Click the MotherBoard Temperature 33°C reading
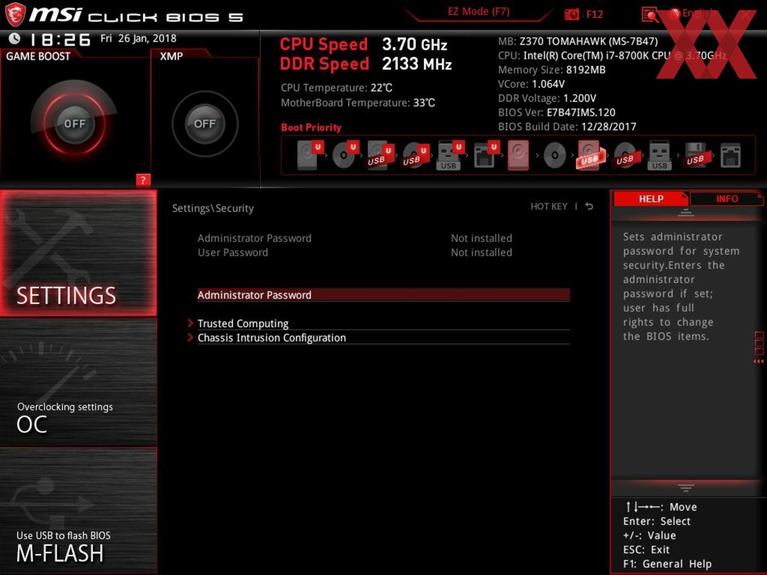 pyautogui.click(x=358, y=103)
